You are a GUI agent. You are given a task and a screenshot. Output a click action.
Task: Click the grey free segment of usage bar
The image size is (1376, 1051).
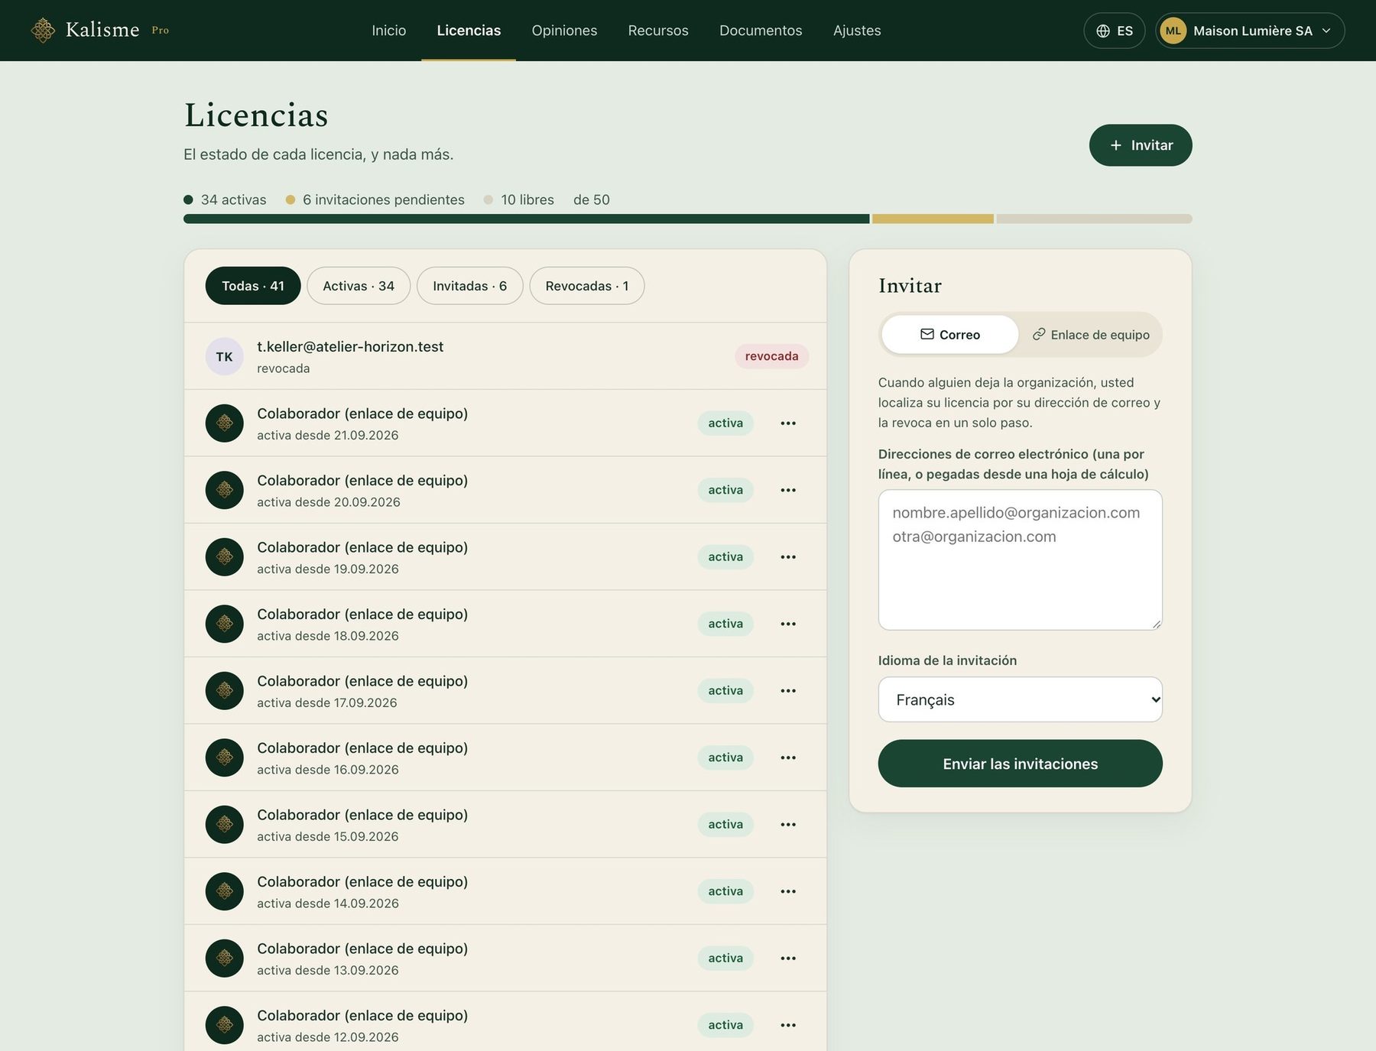(1094, 219)
